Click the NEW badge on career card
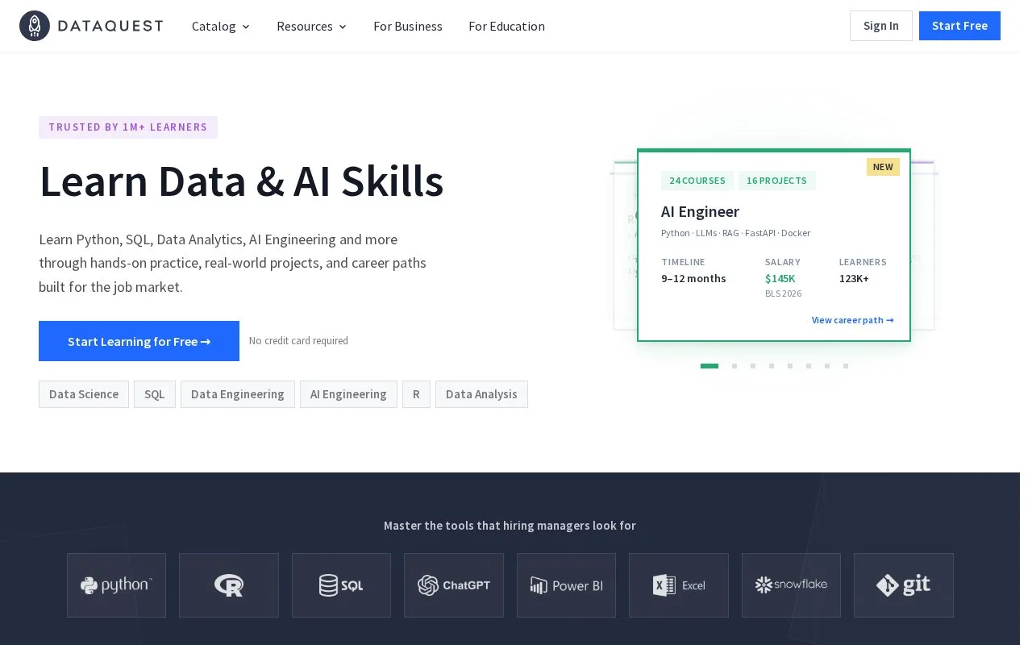This screenshot has width=1032, height=645. (x=883, y=167)
